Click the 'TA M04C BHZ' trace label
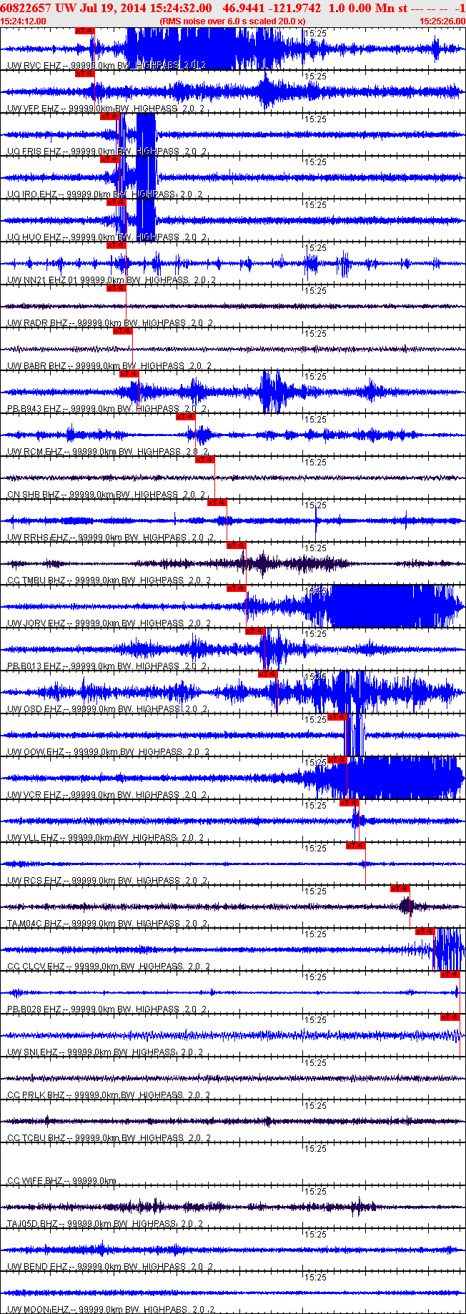Image resolution: width=466 pixels, height=1314 pixels. pos(35,924)
